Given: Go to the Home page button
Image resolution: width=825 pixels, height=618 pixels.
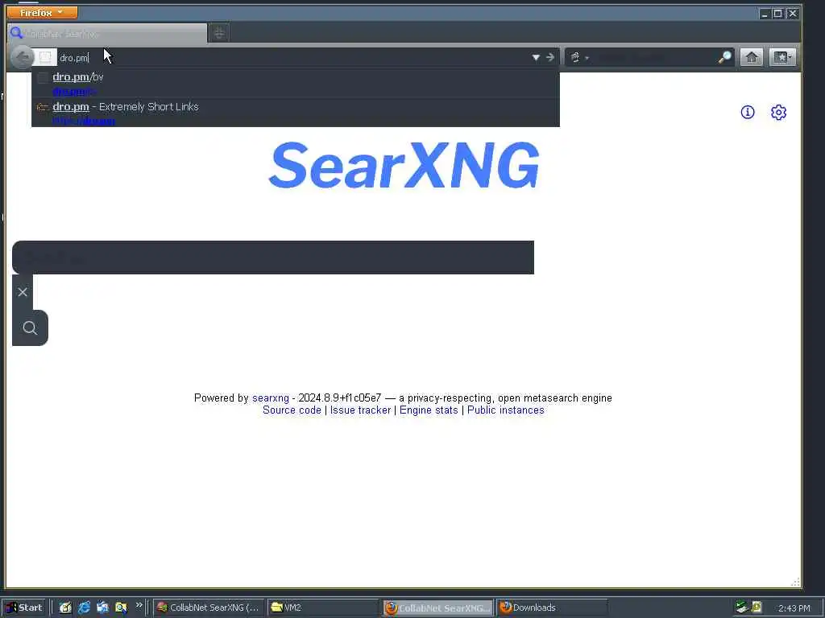Looking at the screenshot, I should 752,57.
